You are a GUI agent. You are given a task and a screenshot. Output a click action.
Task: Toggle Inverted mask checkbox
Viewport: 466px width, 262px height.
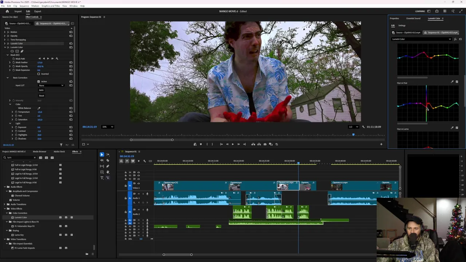[39, 74]
